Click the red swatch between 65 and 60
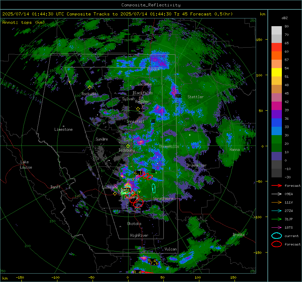This screenshot has height=282, width=302. coord(276,47)
